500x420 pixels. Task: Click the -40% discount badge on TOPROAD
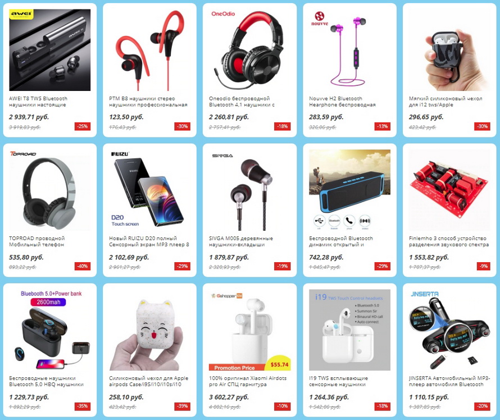[83, 266]
